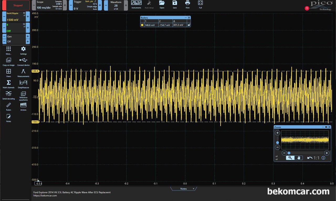Click the https://bekomcar.com note link
The image size is (336, 201).
point(45,195)
